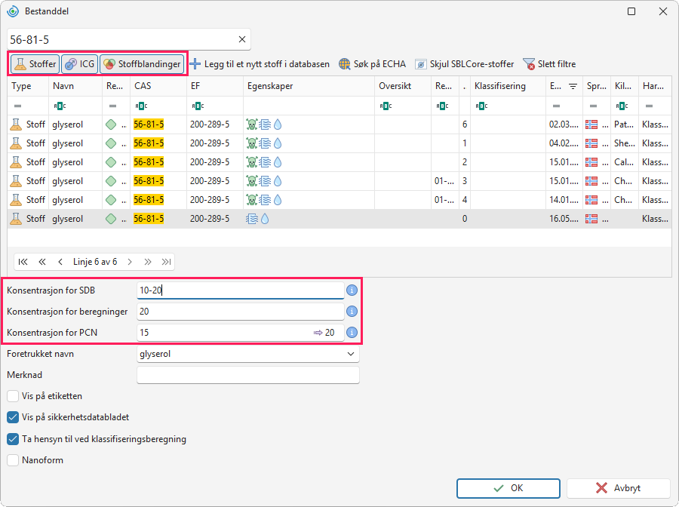Add a new substance with the plus icon

[x=195, y=64]
